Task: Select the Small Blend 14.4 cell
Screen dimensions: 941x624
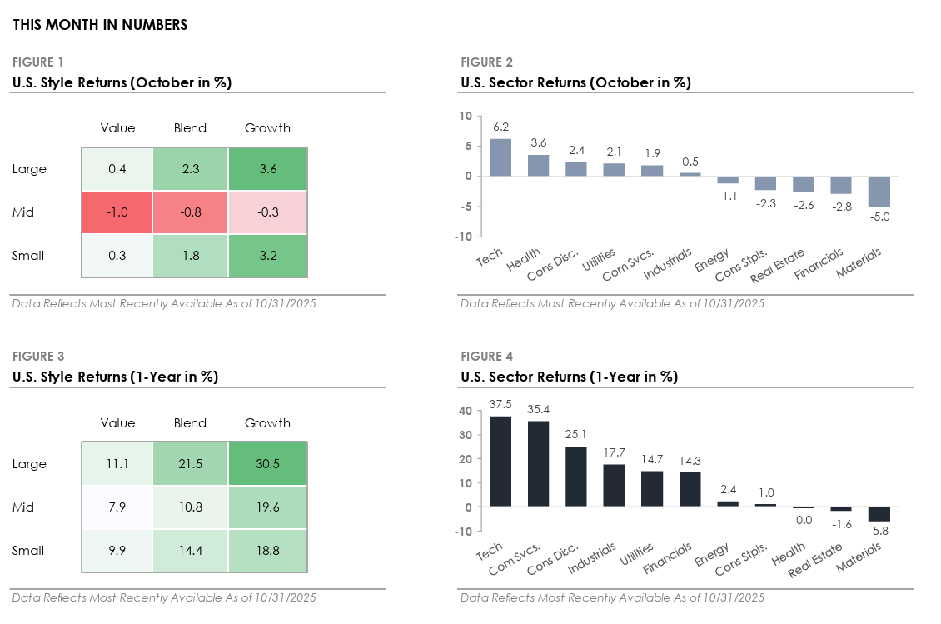Action: click(x=190, y=551)
